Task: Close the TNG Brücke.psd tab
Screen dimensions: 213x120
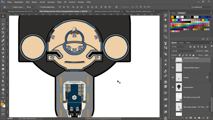Action: point(90,11)
